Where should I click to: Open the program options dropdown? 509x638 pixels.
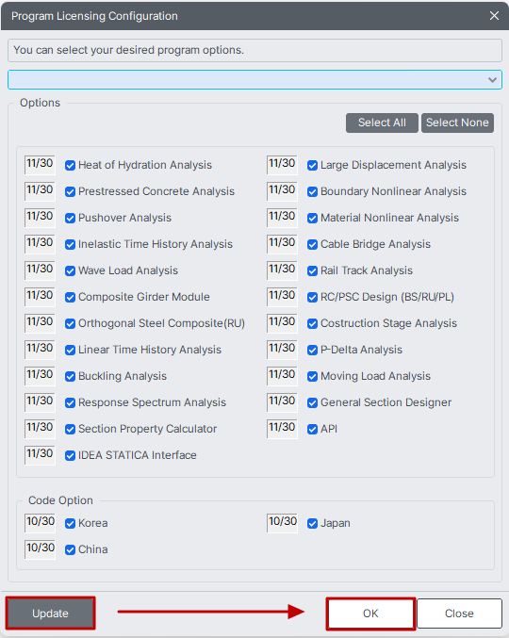[254, 80]
